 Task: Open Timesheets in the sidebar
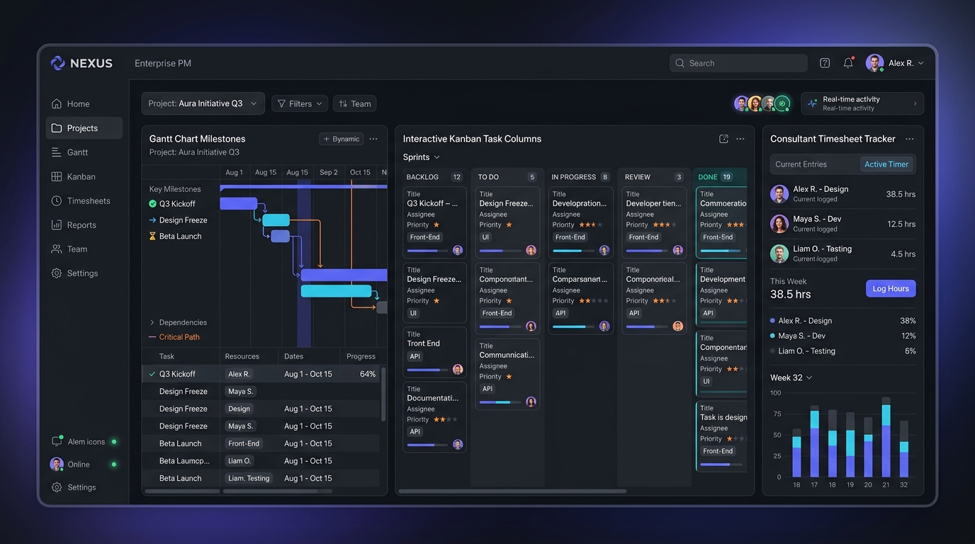pos(89,200)
